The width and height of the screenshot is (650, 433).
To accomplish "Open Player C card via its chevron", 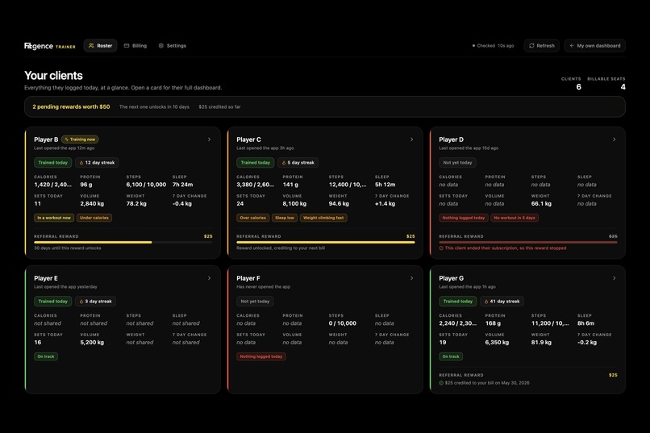I will pos(411,139).
